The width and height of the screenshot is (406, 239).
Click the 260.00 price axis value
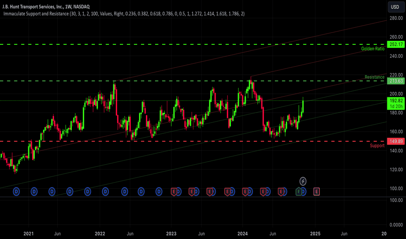pos(396,37)
